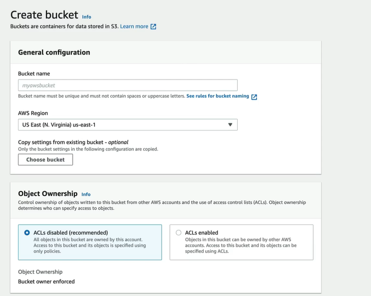Click Copy settings from existing bucket label
371x296 pixels.
point(73,142)
